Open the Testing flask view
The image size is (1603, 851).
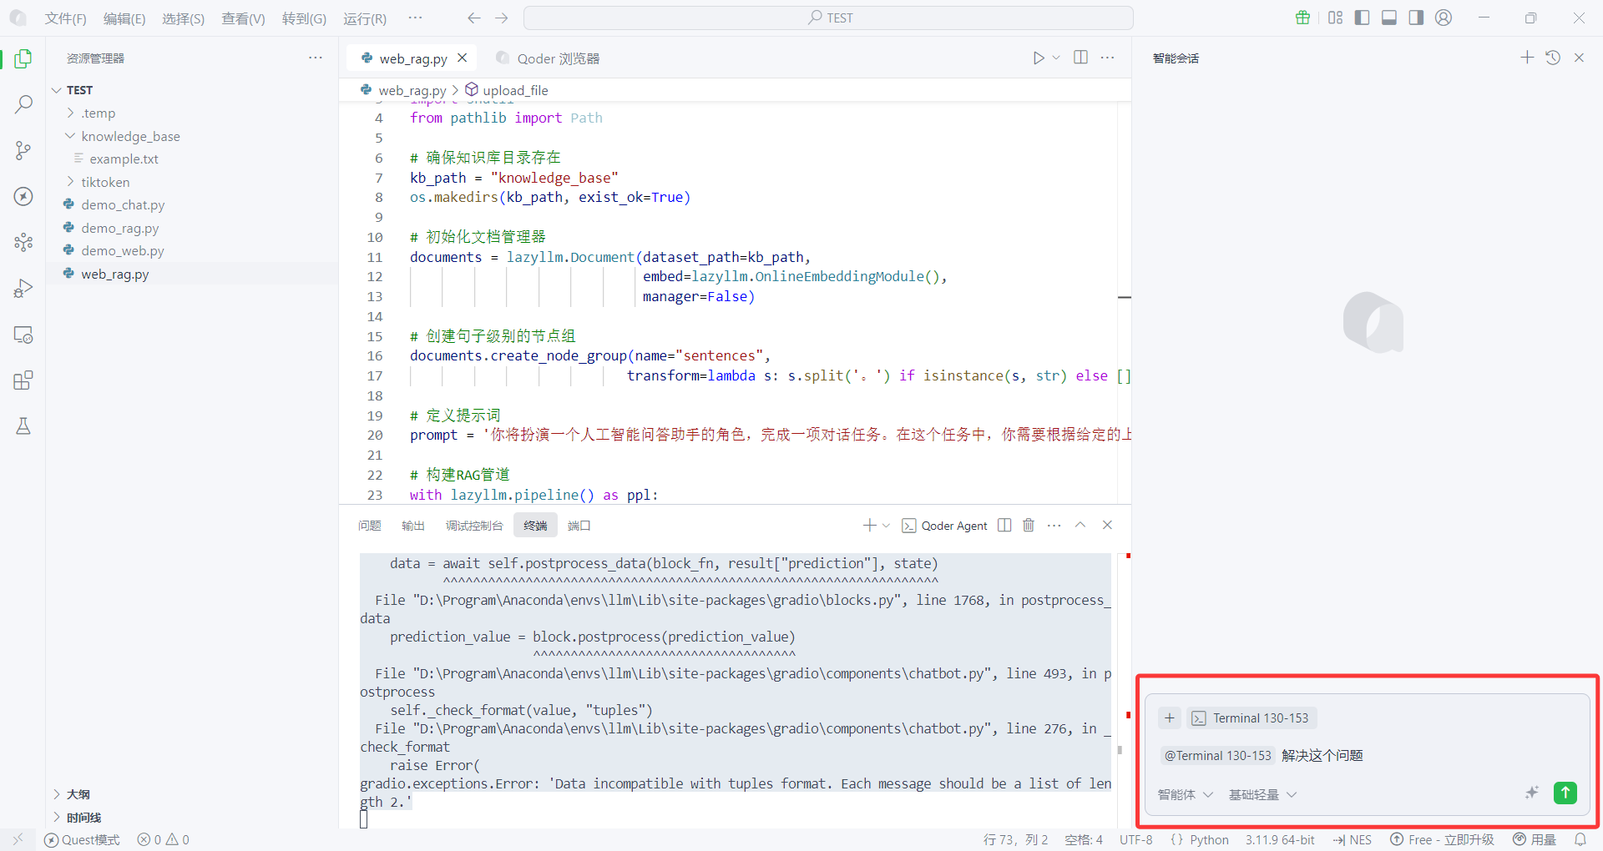pos(23,426)
